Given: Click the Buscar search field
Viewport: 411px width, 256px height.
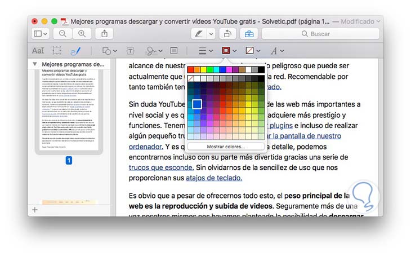Looking at the screenshot, I should pyautogui.click(x=320, y=34).
